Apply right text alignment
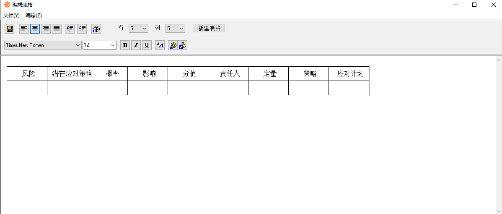The height and width of the screenshot is (214, 502). tap(46, 29)
